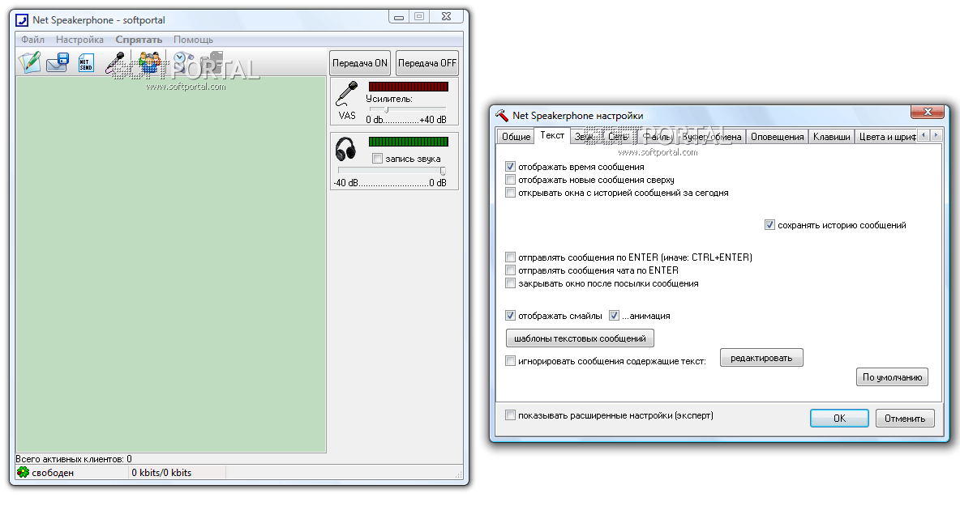Uncheck отображать смайлы checkbox
Screen dimensions: 960x506
(x=511, y=316)
